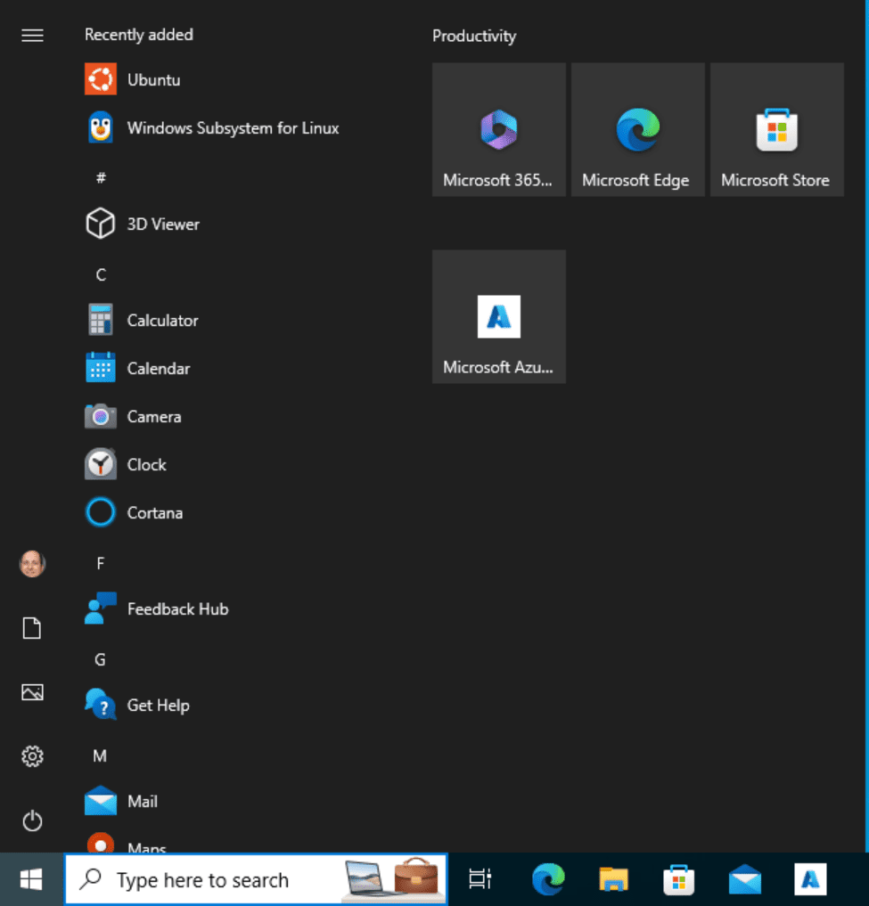The height and width of the screenshot is (906, 869).
Task: Open Windows Subsystem for Linux
Action: coord(234,127)
